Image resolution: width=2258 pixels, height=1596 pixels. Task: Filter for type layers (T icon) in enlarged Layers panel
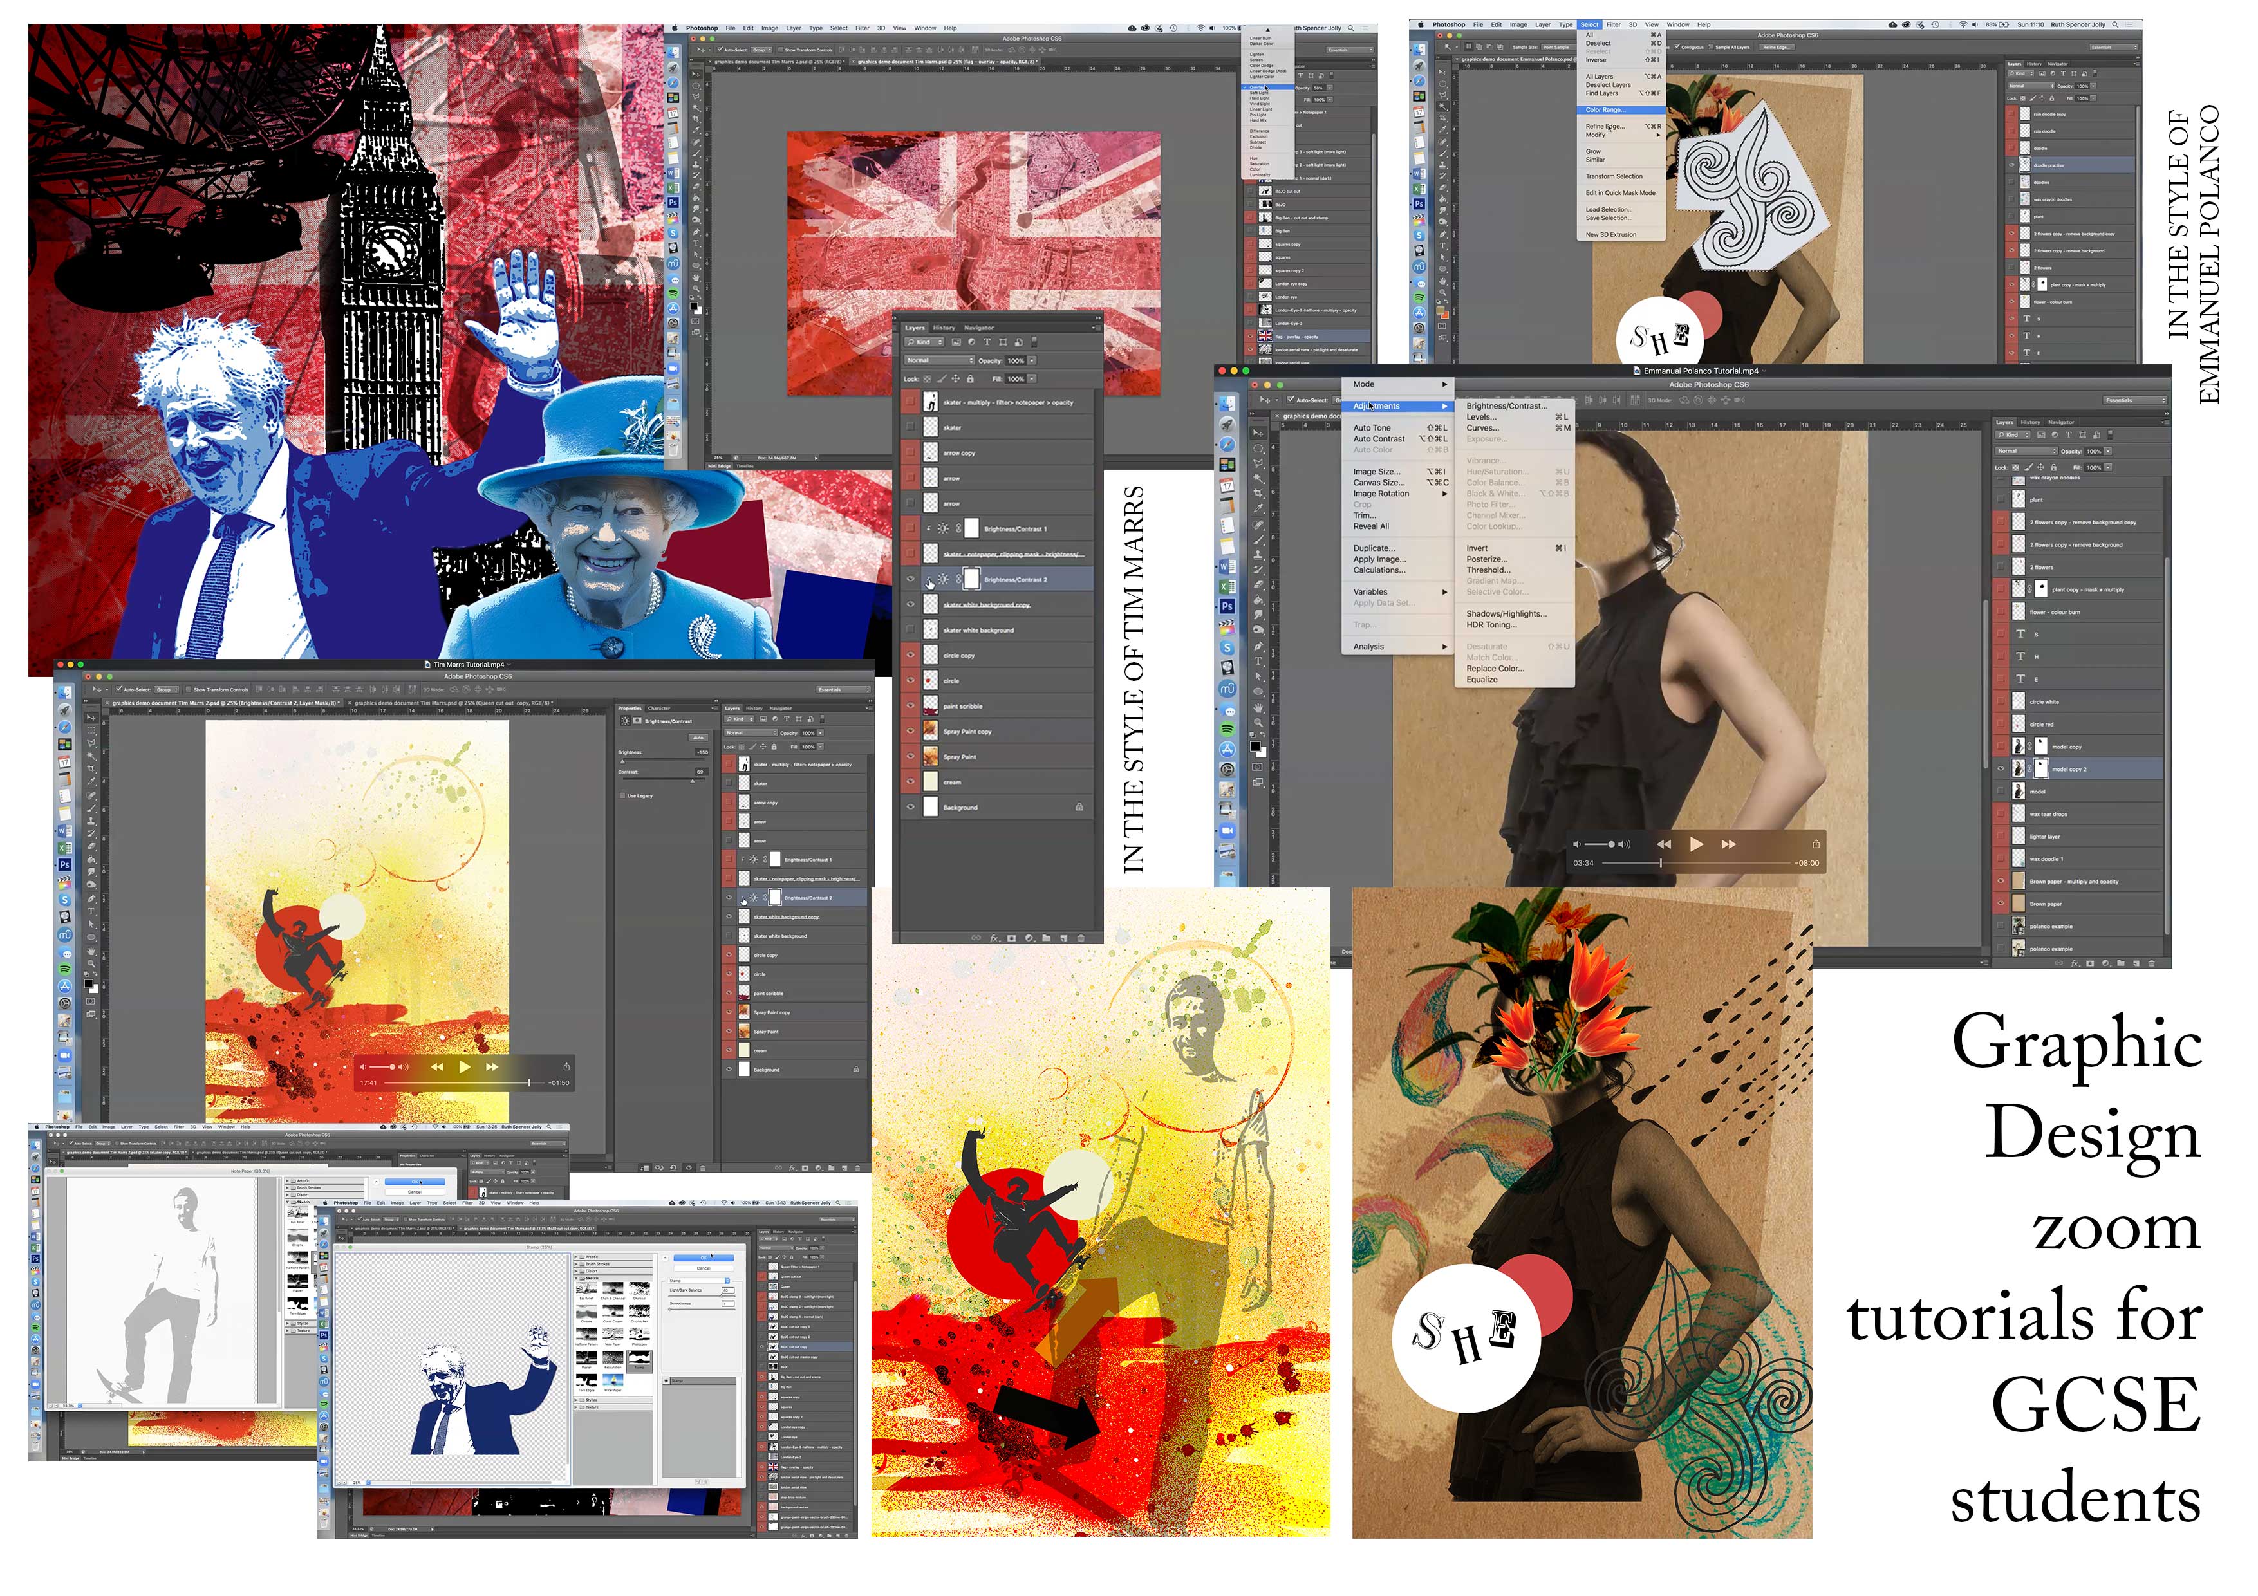[x=987, y=342]
